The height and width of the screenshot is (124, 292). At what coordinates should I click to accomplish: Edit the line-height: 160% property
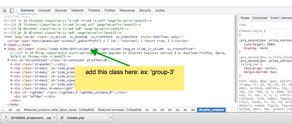260,44
